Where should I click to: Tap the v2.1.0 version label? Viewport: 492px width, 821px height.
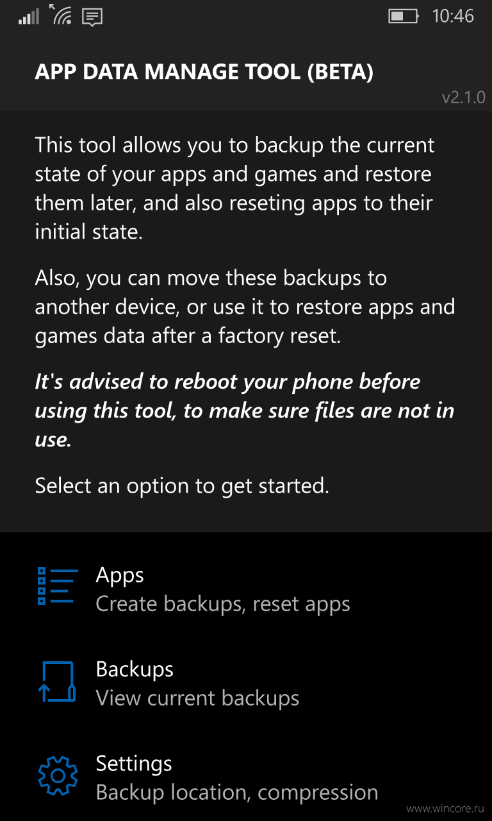(x=464, y=97)
